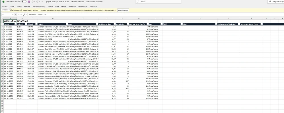Open the Kreslení ribbon tab
Viewport: 284px width, 113px height.
coord(27,6)
